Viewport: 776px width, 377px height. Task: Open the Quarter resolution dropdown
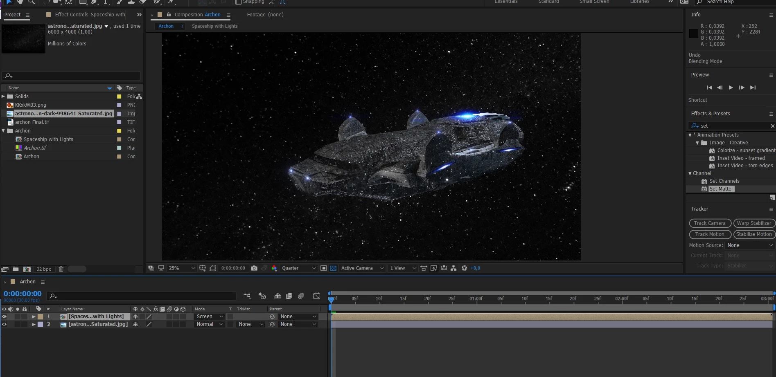(298, 268)
